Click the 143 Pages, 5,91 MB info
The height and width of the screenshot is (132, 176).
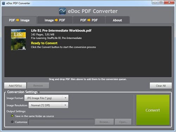pos(43,34)
